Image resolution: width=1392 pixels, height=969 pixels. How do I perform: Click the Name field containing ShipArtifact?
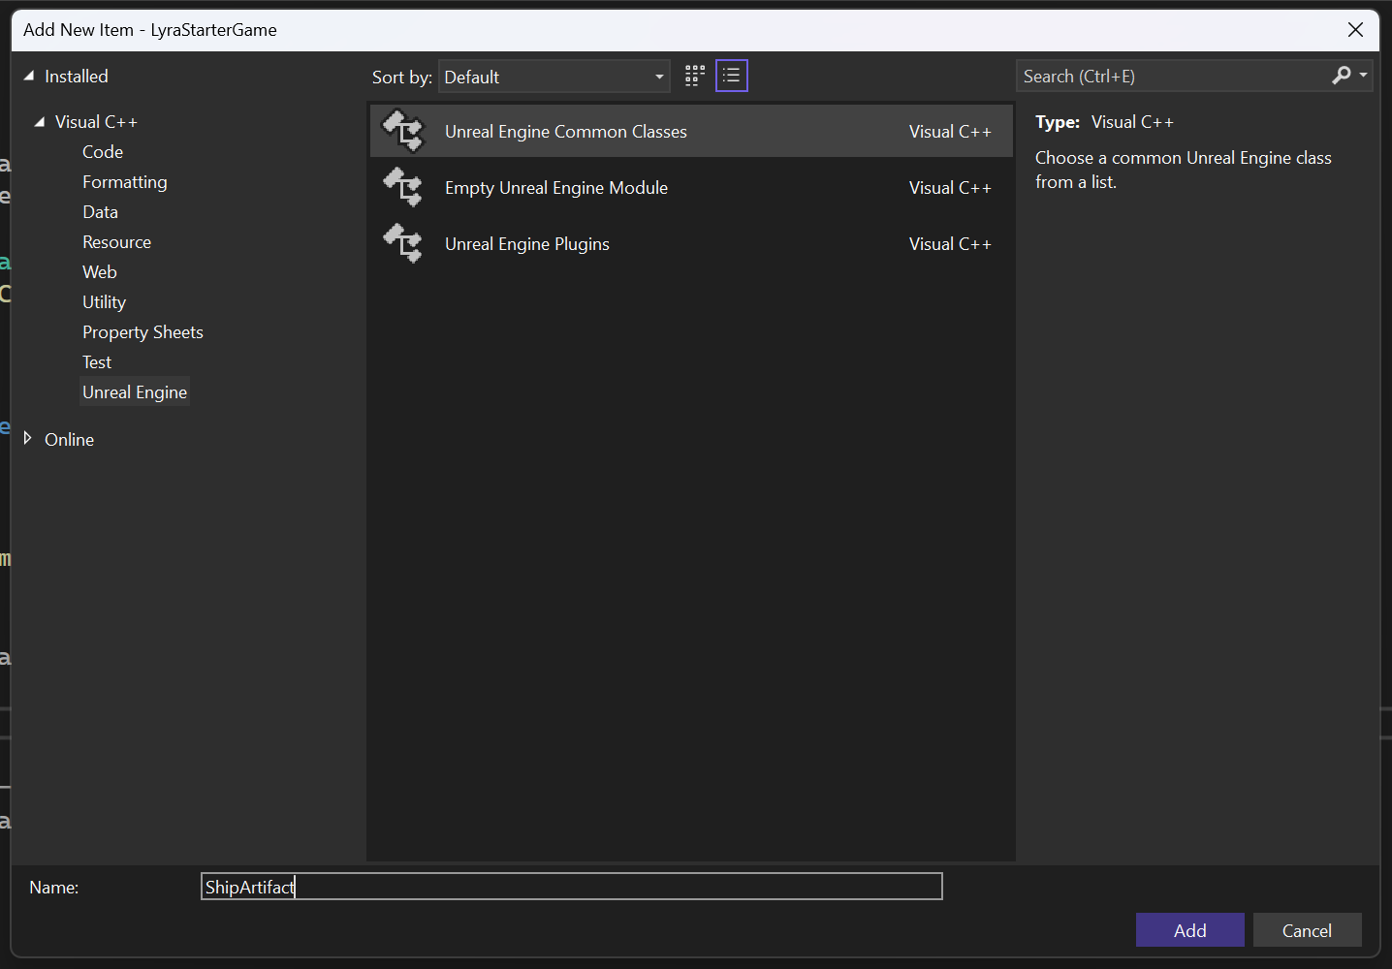572,887
